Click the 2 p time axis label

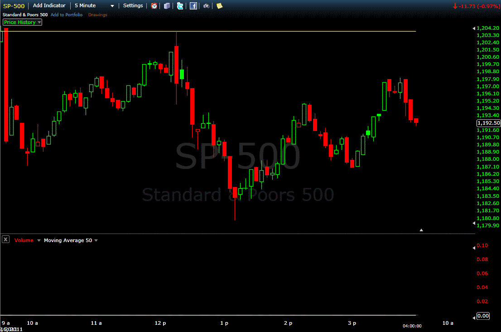point(288,323)
